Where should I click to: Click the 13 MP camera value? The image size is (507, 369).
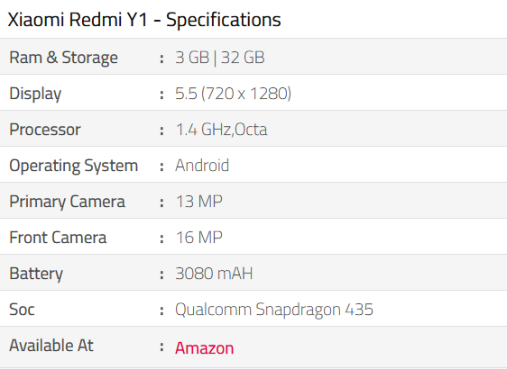click(x=199, y=202)
